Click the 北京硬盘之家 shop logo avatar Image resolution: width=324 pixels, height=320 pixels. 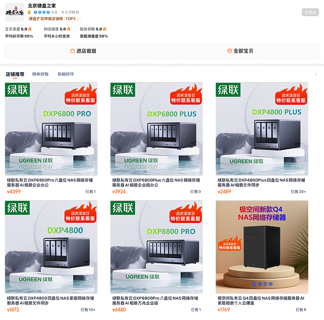(15, 12)
